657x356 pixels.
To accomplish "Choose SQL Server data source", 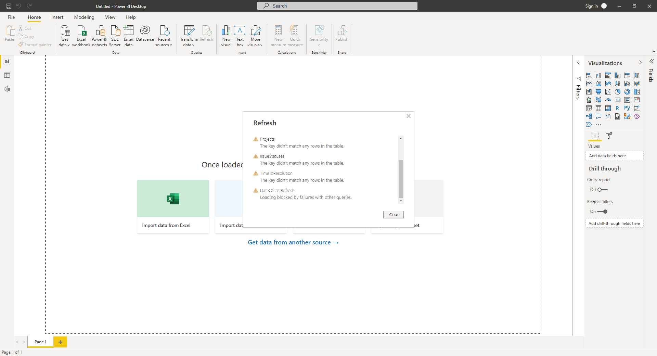I will (115, 36).
